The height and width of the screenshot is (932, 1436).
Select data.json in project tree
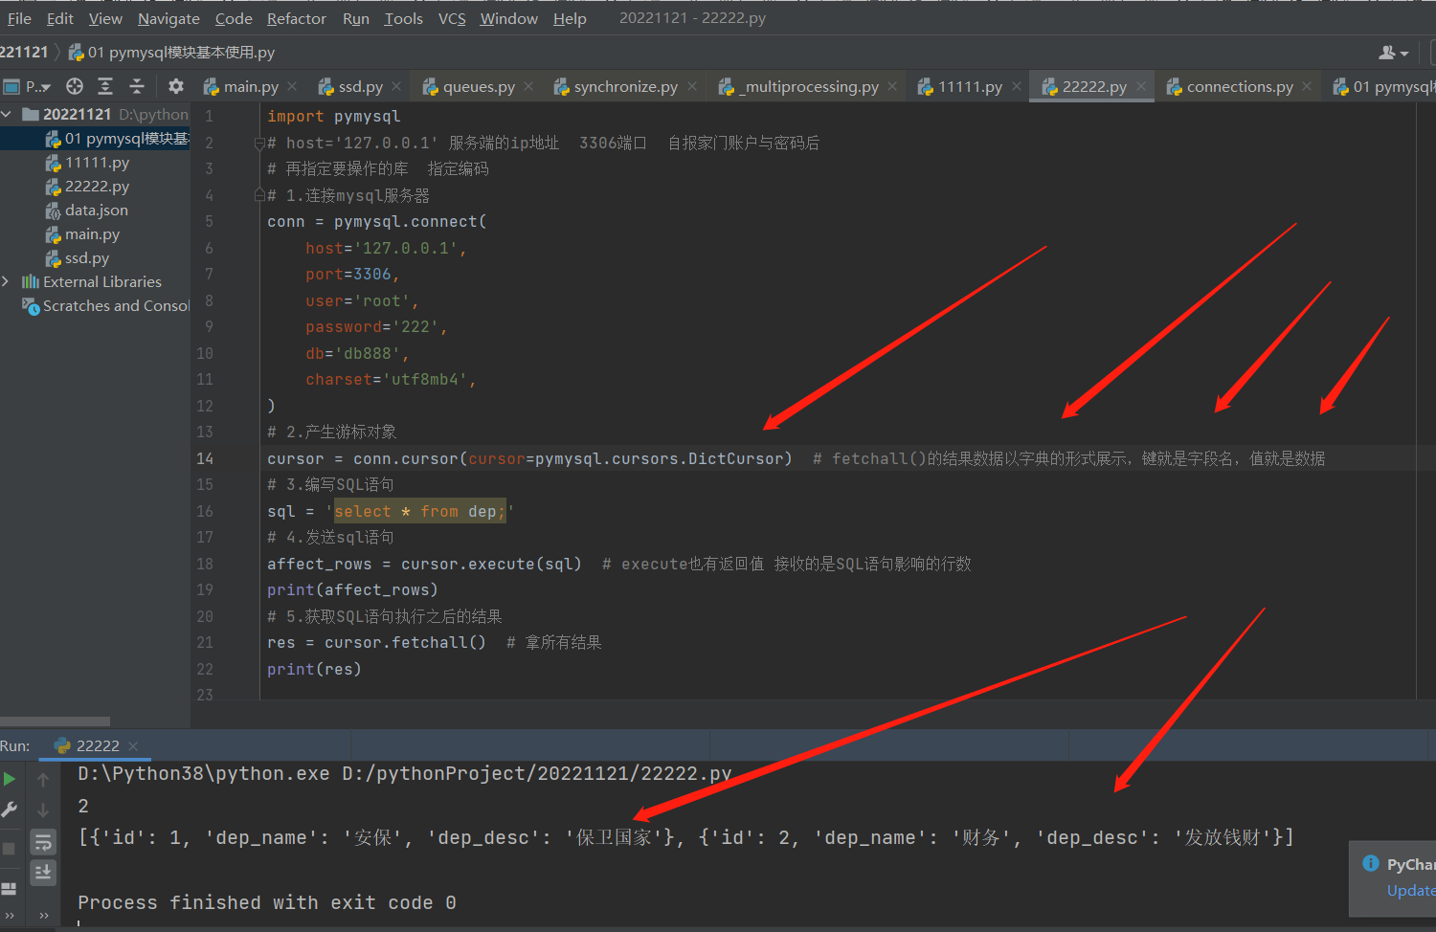tap(86, 211)
